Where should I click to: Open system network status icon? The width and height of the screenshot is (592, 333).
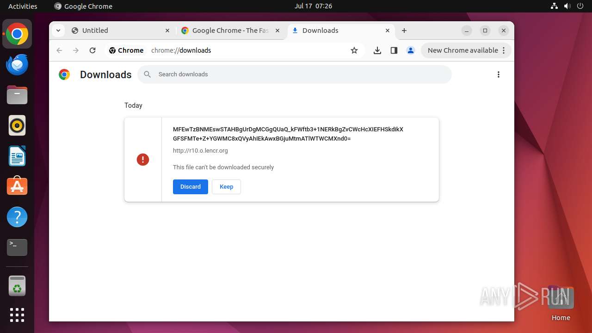click(x=554, y=6)
